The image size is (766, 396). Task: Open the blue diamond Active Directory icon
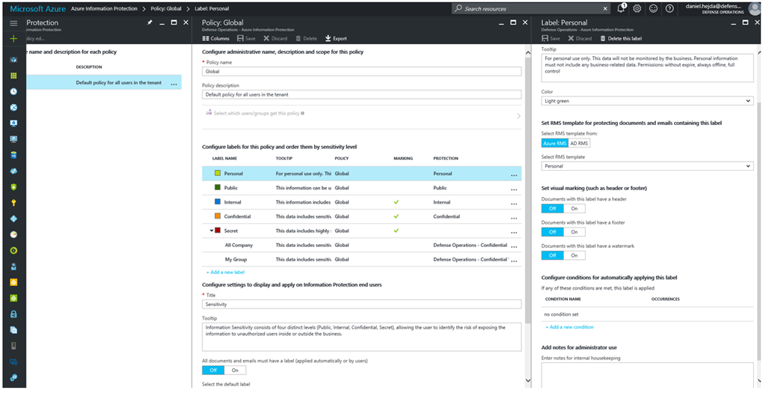pyautogui.click(x=13, y=219)
